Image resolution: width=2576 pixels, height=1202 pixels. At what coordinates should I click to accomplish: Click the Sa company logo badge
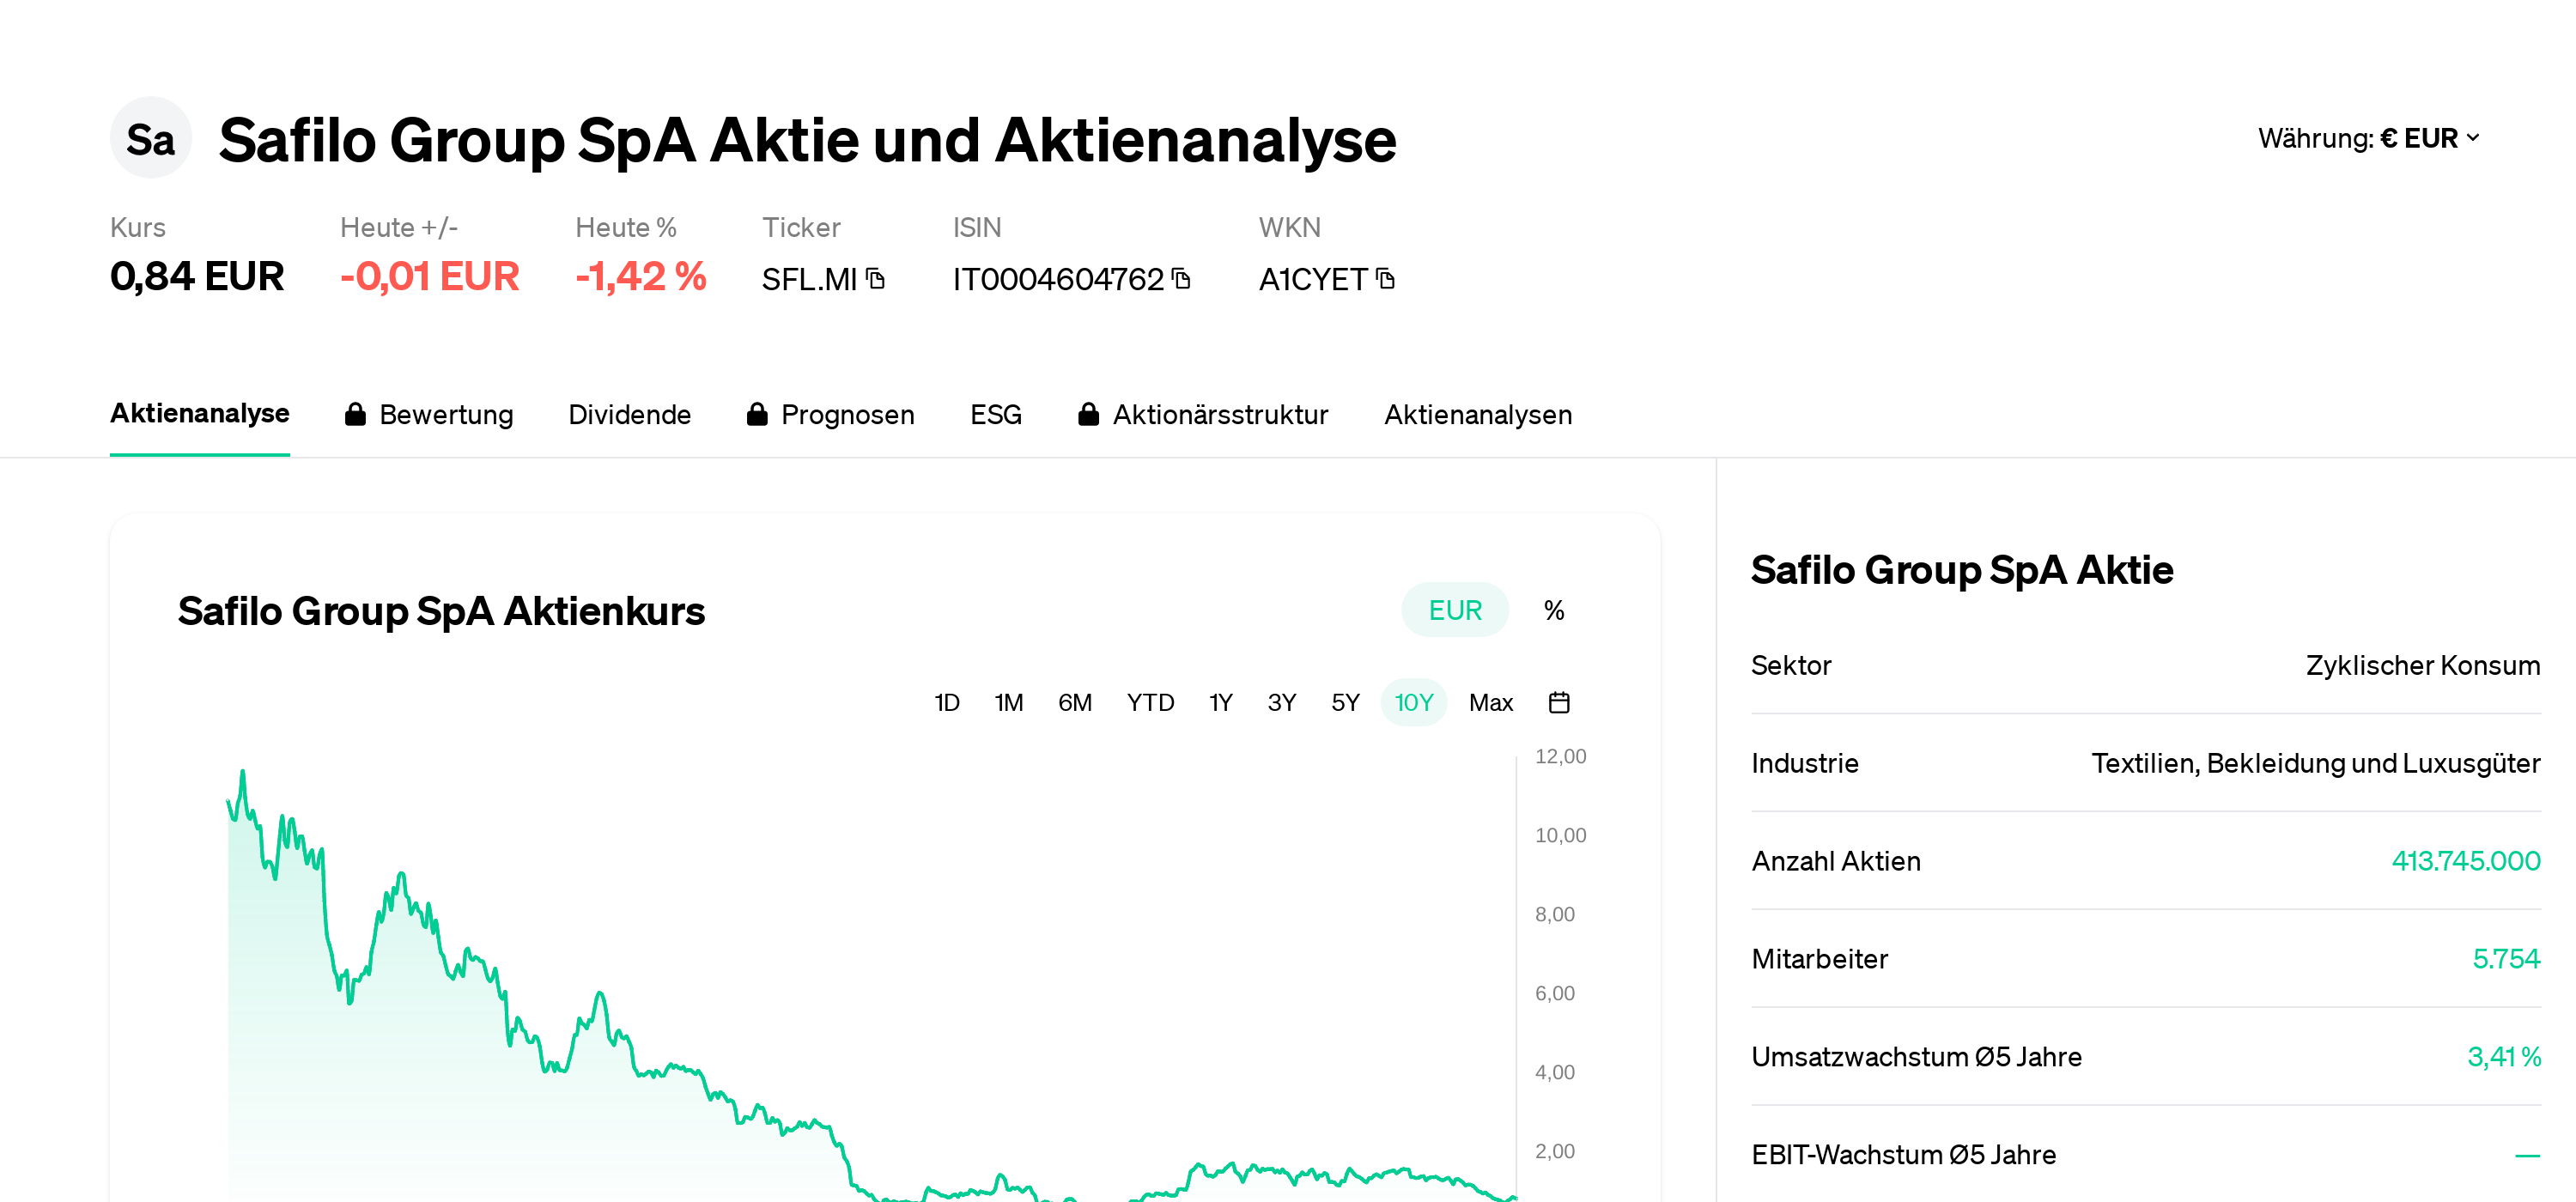150,138
